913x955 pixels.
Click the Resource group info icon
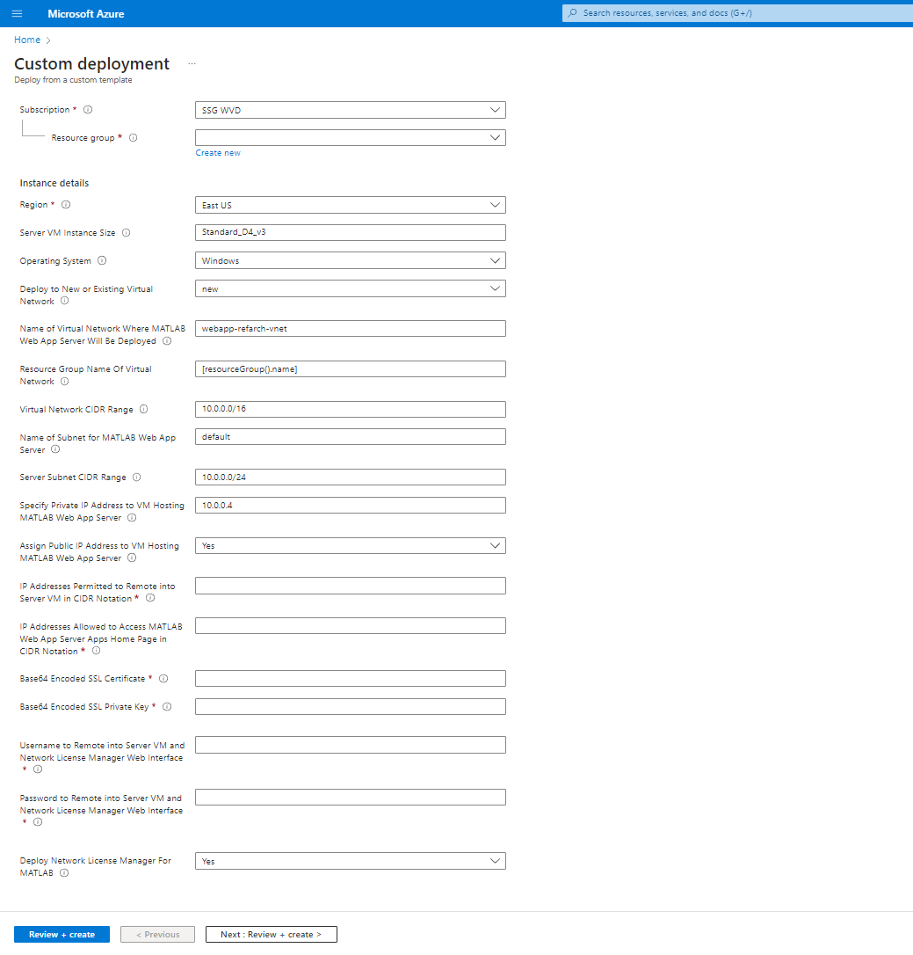(134, 138)
